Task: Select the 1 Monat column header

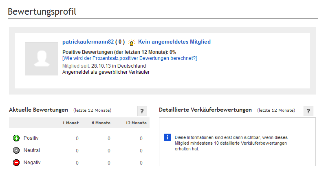Action: point(70,123)
